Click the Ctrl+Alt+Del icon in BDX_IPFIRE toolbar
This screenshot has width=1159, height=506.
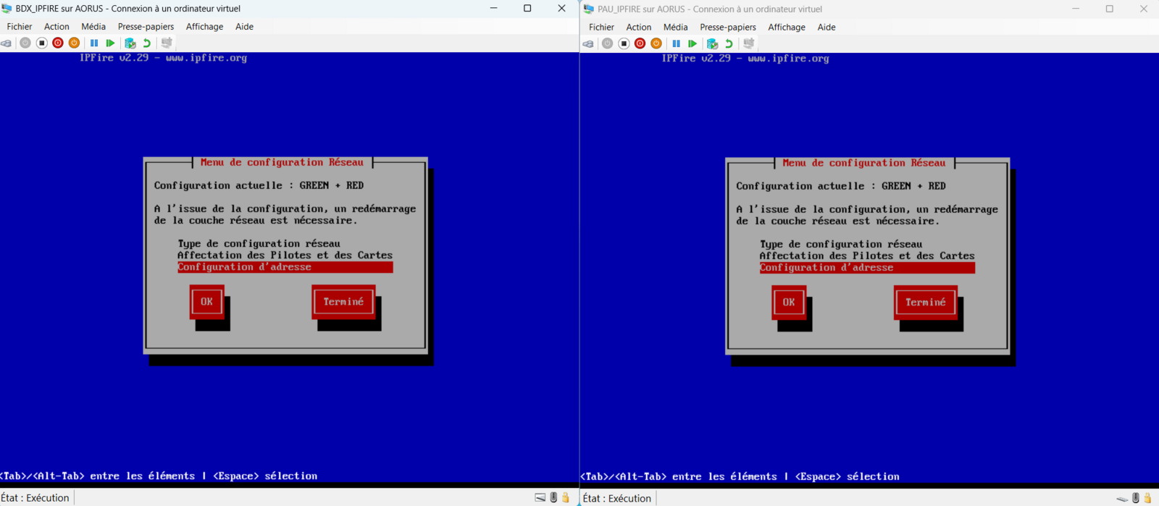pos(7,43)
